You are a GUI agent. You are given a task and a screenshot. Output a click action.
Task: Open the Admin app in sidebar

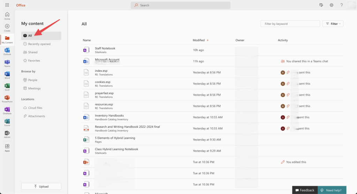point(7,134)
